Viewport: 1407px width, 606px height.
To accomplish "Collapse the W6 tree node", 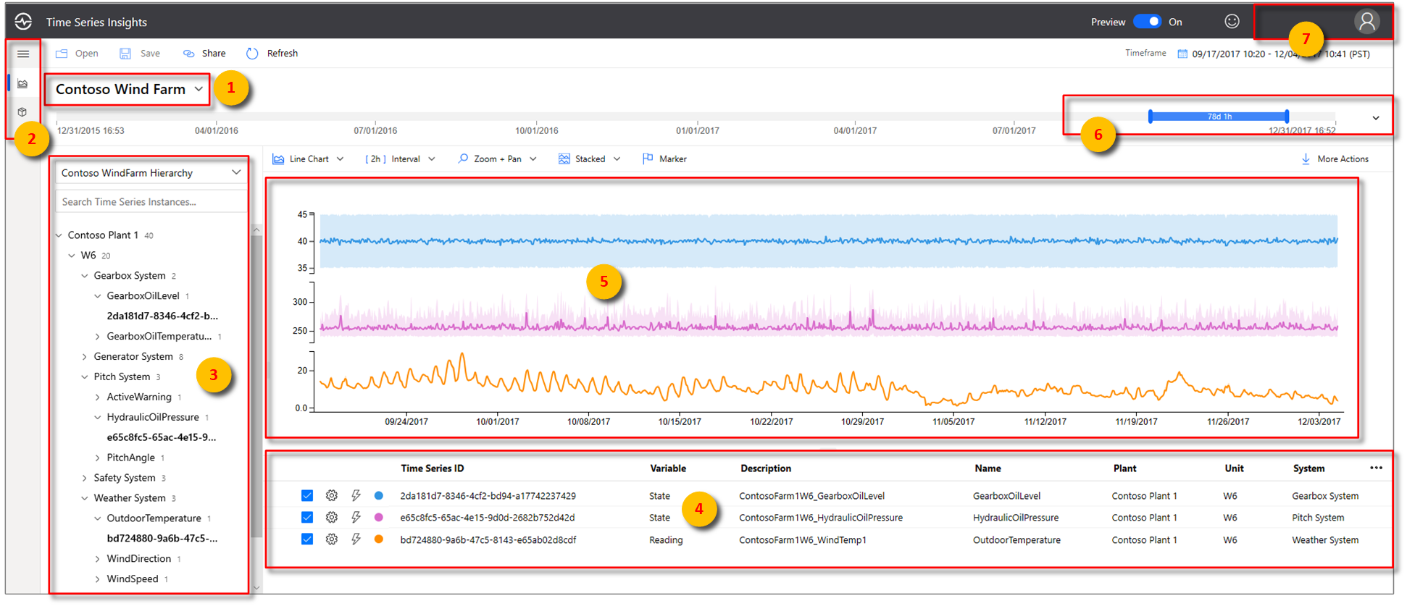I will [x=72, y=256].
